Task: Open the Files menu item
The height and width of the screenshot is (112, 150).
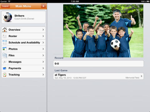Action: click(x=23, y=55)
